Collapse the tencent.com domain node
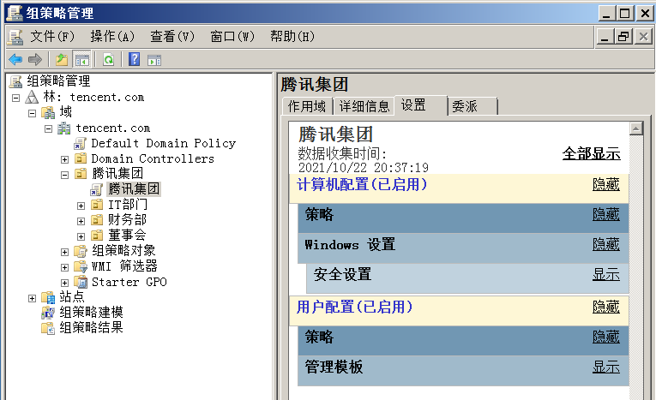Image resolution: width=656 pixels, height=400 pixels. pos(49,128)
